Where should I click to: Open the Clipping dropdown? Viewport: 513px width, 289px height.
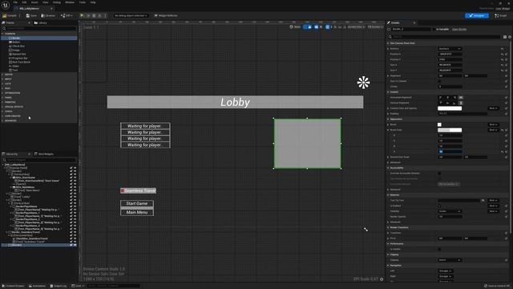click(450, 260)
